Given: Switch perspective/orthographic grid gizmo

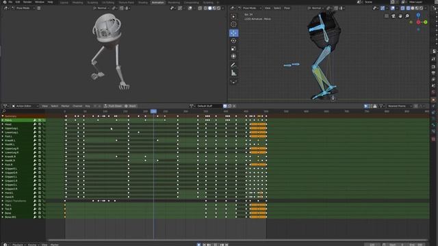Looking at the screenshot, I should (x=386, y=16).
